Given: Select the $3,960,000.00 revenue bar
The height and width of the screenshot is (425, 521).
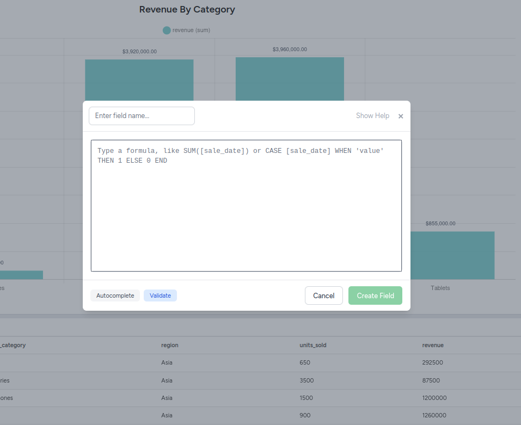Looking at the screenshot, I should coord(290,78).
